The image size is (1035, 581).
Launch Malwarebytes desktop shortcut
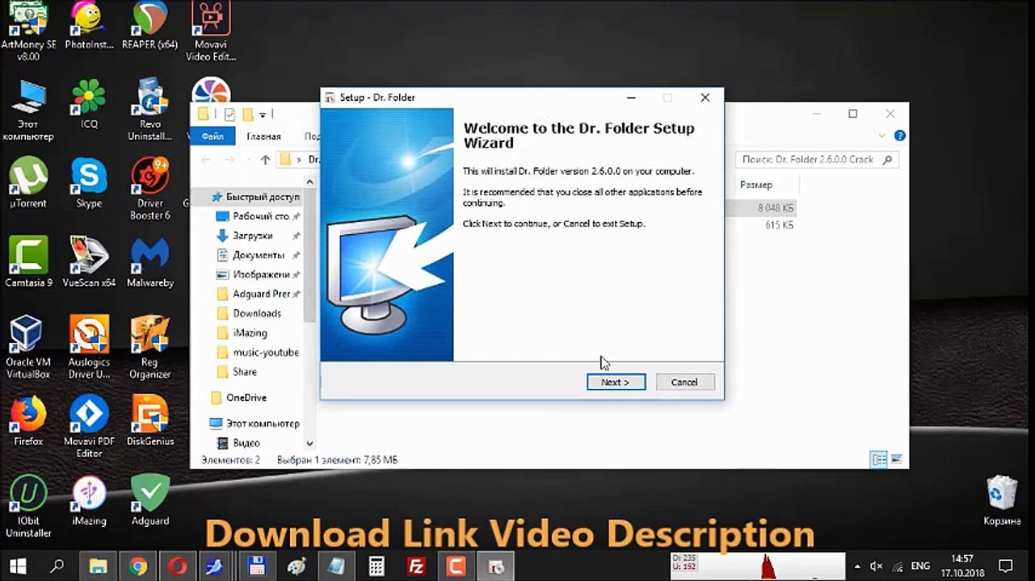coord(149,262)
